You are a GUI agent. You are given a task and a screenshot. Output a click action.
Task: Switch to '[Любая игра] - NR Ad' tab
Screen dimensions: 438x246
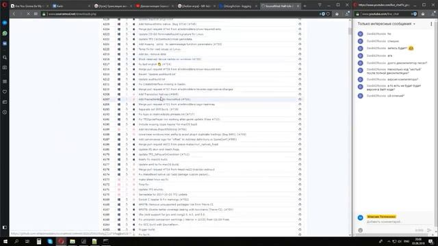197,6
